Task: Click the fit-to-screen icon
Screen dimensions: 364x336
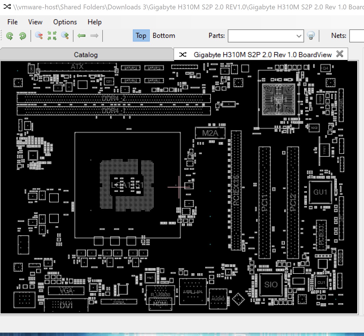Action: [52, 36]
